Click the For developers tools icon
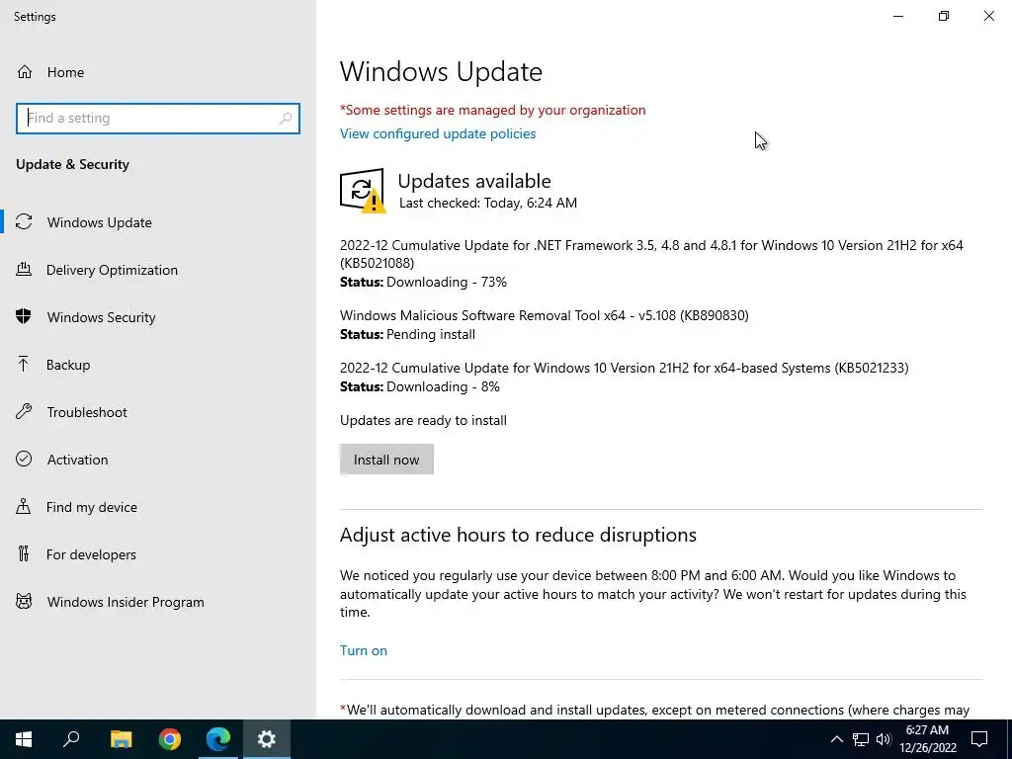 [24, 553]
